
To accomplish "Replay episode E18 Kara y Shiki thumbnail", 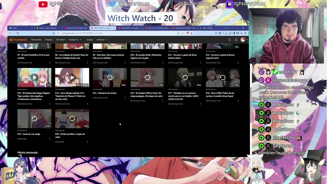I will click(223, 77).
